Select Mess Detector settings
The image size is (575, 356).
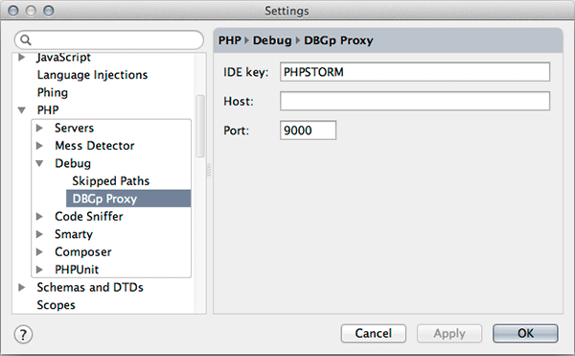point(95,146)
